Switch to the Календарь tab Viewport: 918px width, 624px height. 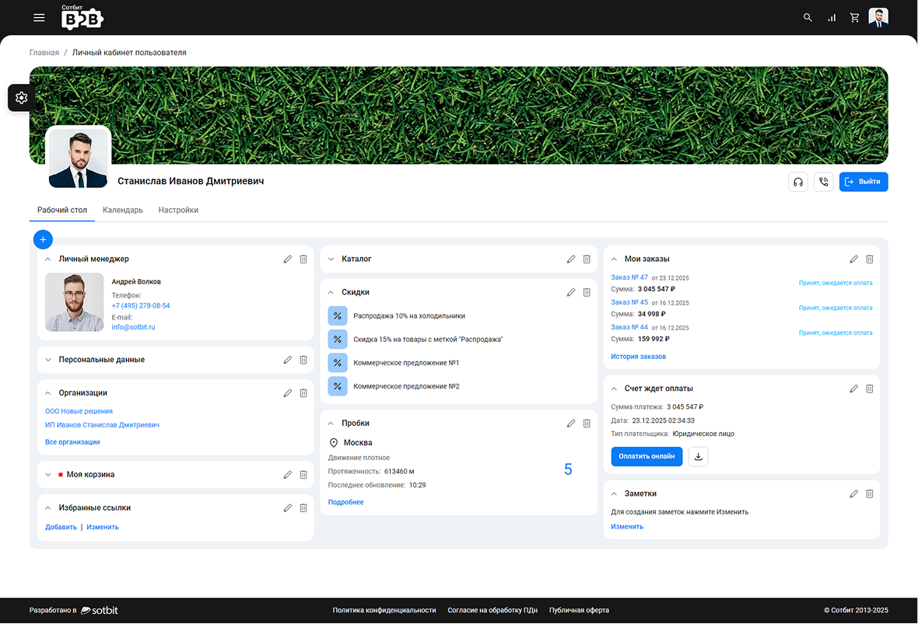tap(123, 210)
